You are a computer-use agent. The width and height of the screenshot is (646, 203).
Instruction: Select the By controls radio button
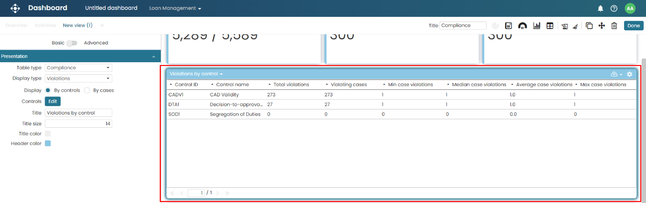[x=48, y=90]
